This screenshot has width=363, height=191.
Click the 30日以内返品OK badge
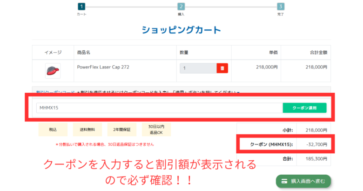pyautogui.click(x=156, y=129)
